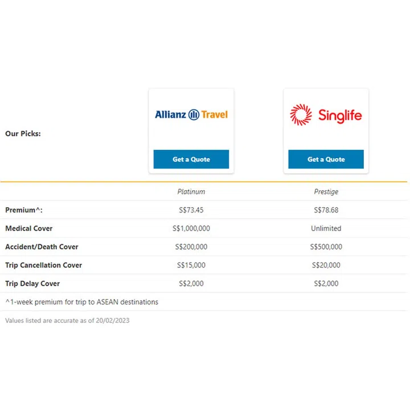Click the Allianz Travel logo
This screenshot has width=410, height=410.
click(191, 114)
